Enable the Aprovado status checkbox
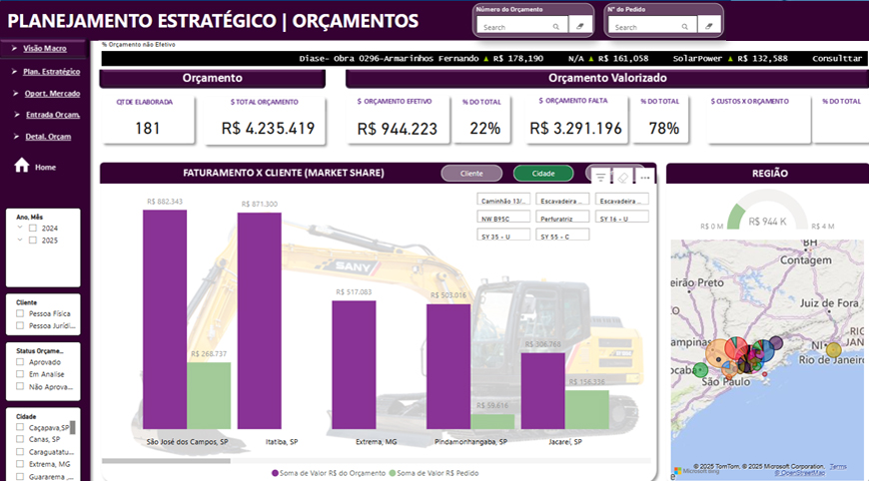This screenshot has width=869, height=481. [x=21, y=362]
